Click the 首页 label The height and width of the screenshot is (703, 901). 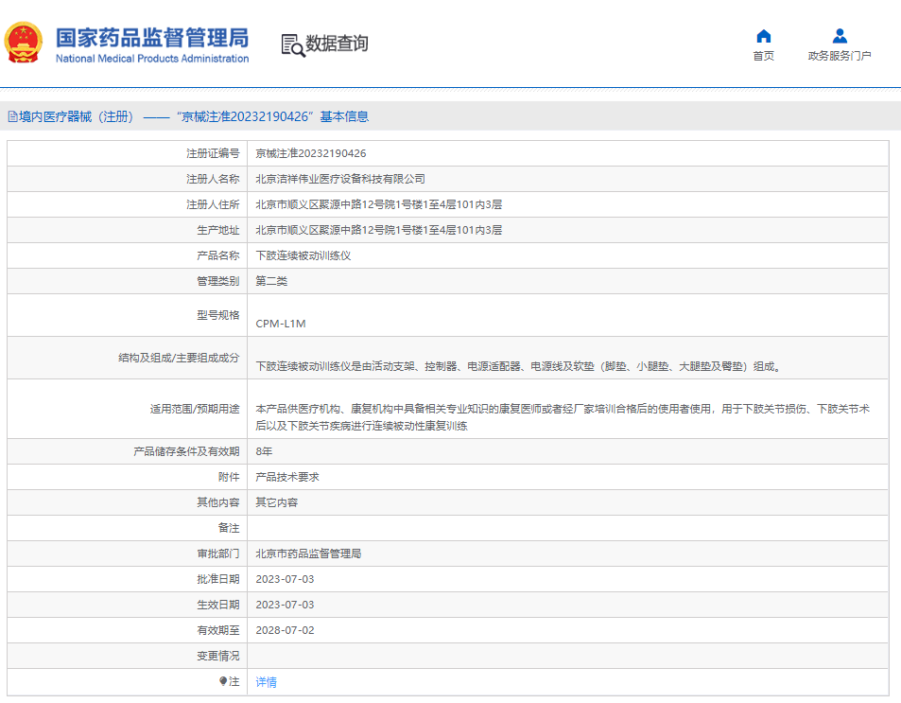(763, 56)
